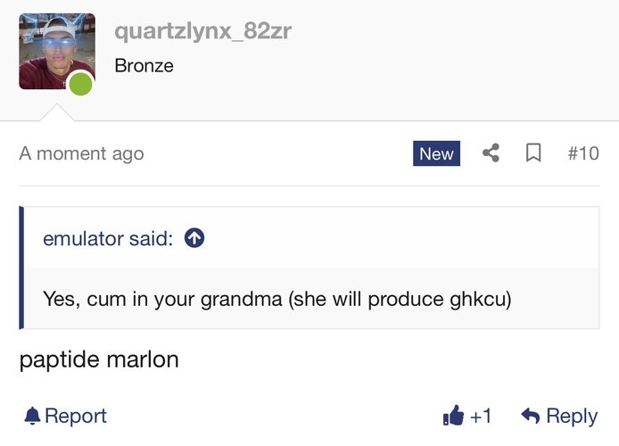Select the Reply text button

(572, 416)
